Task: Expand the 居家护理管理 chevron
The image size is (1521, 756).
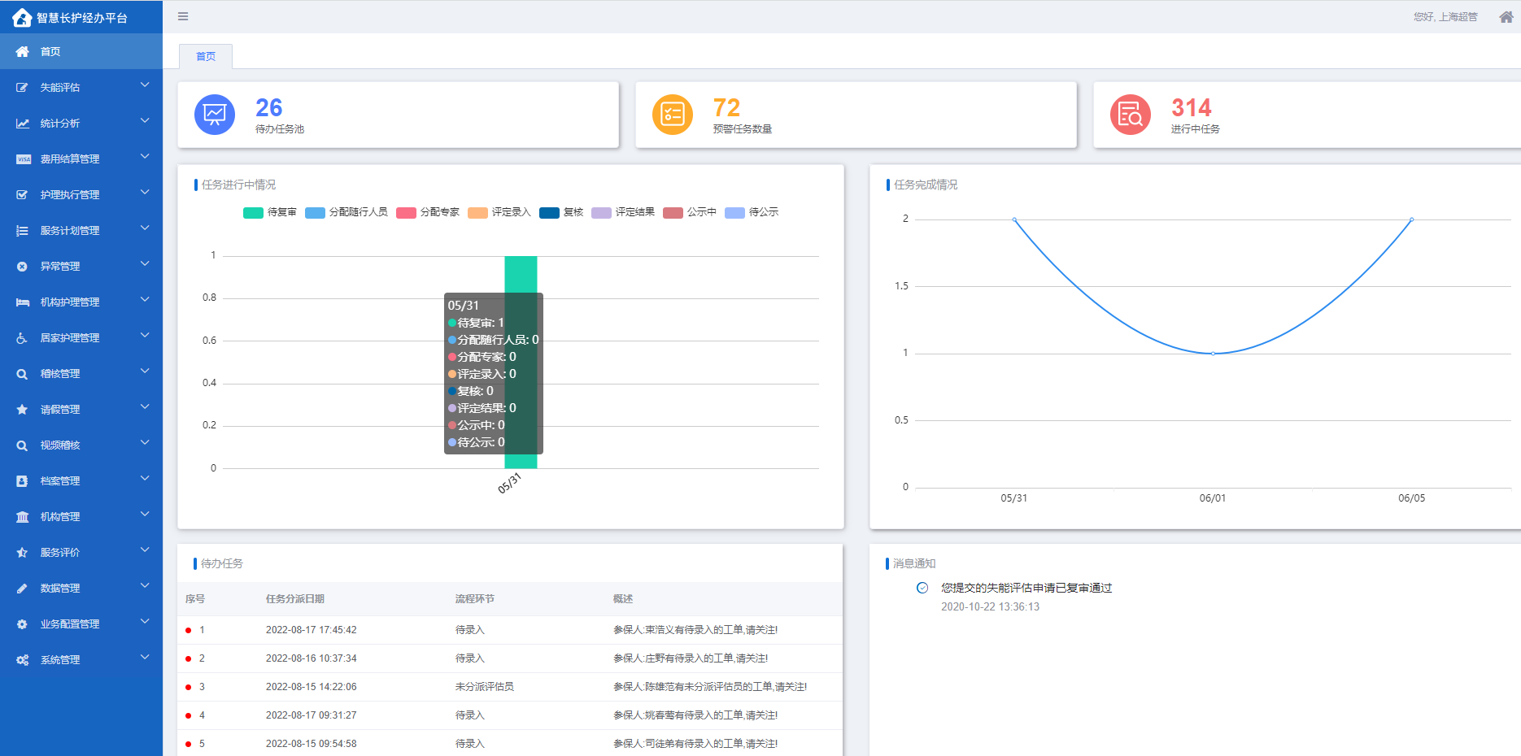Action: [145, 335]
